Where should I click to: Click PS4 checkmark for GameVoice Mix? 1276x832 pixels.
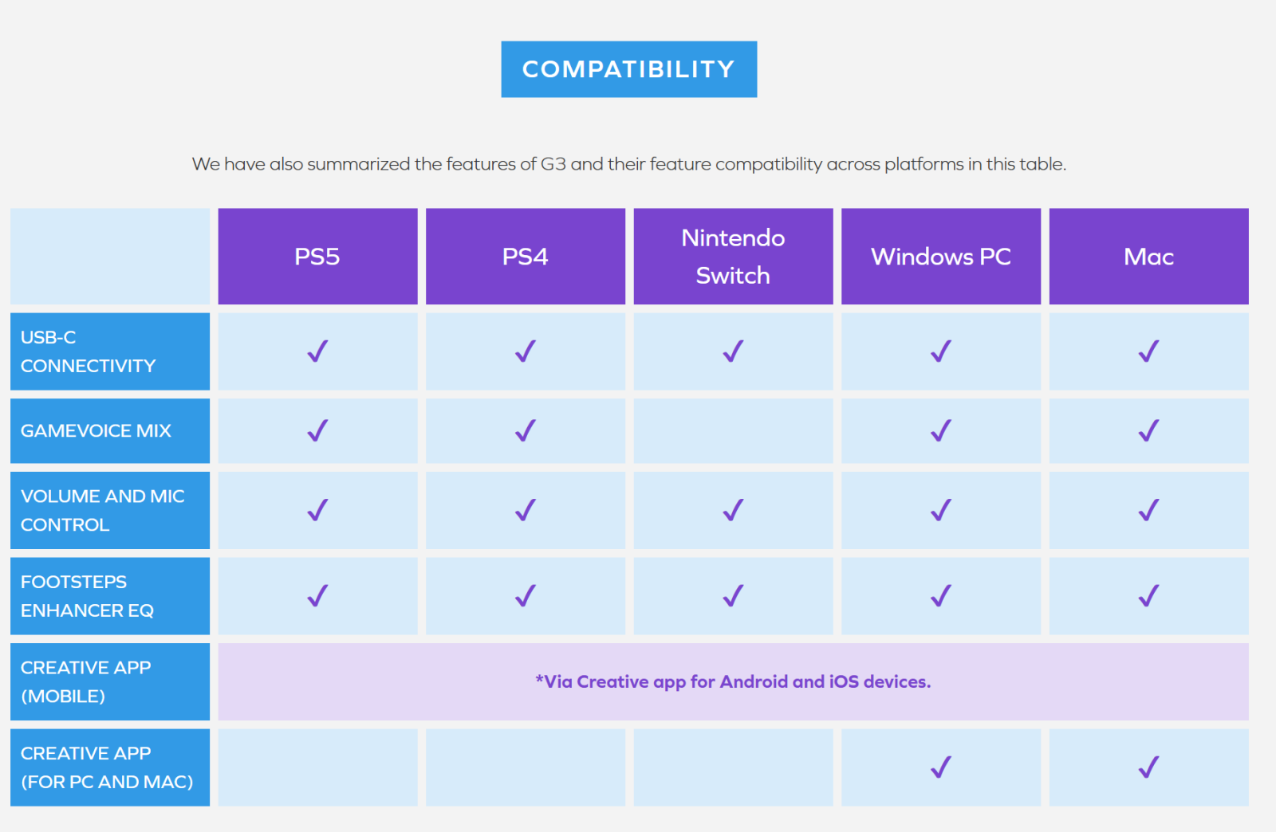point(525,431)
